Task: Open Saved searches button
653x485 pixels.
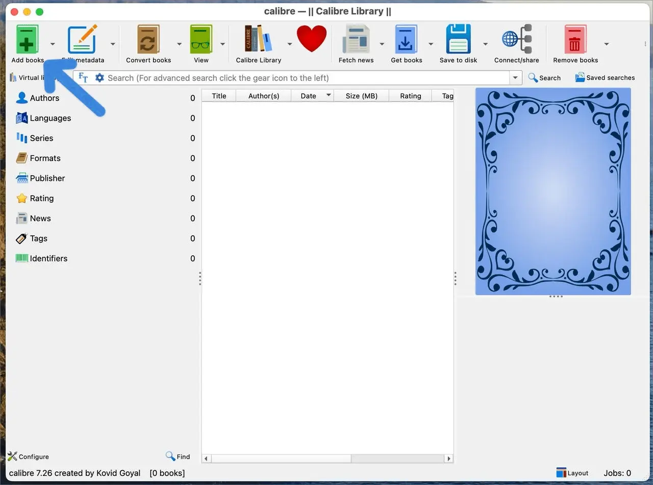Action: click(x=605, y=78)
